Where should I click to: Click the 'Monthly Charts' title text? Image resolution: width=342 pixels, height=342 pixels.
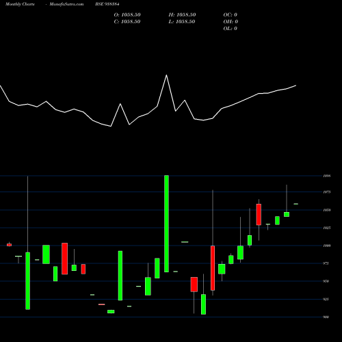[x=20, y=4]
